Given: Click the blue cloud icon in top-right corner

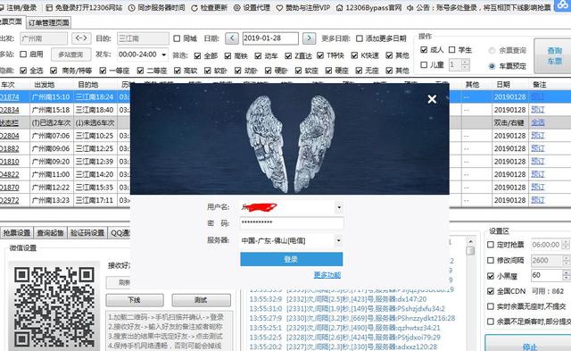Looking at the screenshot, I should [563, 5].
